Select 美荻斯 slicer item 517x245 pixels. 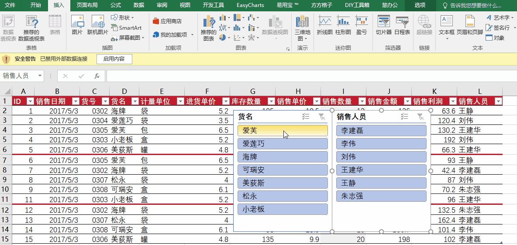click(x=283, y=183)
